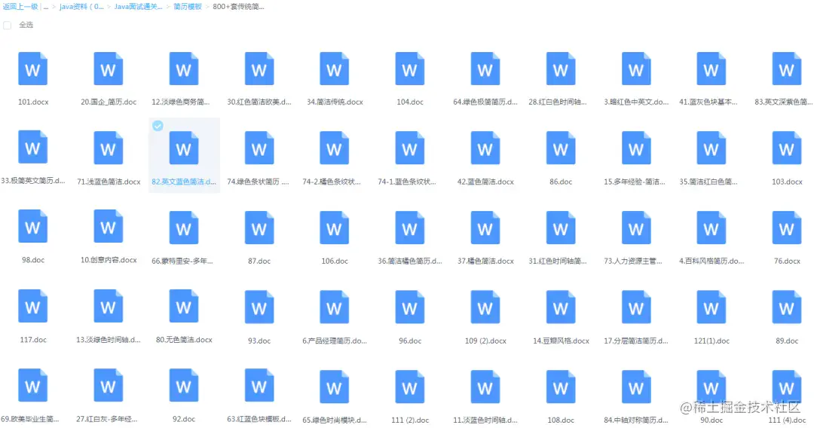Click filename 63.红蓝色块模板
Viewport: 814px width, 428px height.
(x=259, y=419)
